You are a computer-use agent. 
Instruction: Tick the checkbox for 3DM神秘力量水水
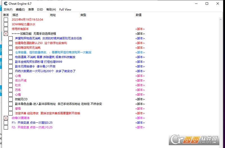(6, 24)
